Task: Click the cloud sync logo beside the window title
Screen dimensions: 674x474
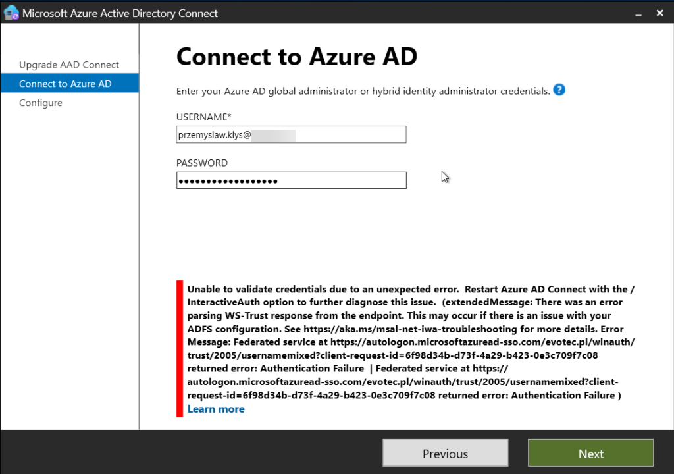Action: [11, 13]
